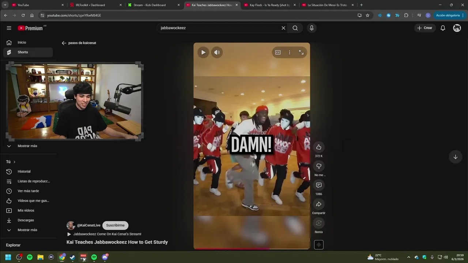Screen dimensions: 468x263
Task: Open the Tú section chevron
Action: tap(14, 162)
